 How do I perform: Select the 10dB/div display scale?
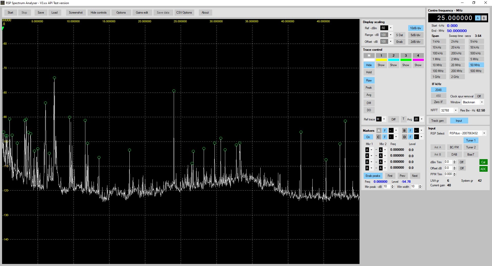(x=415, y=28)
